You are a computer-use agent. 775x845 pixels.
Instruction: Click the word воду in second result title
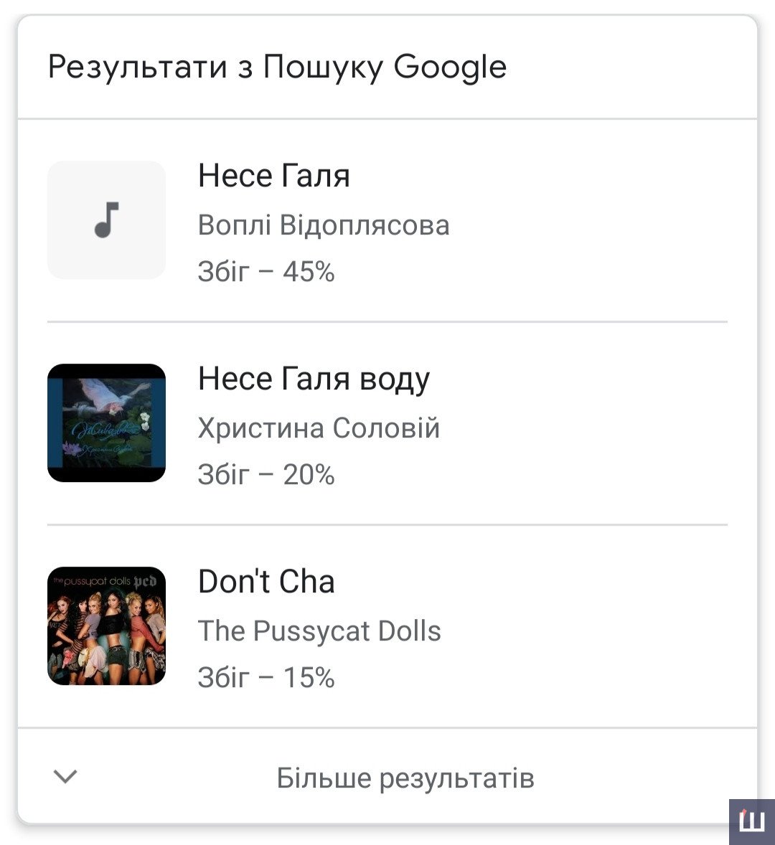click(x=395, y=379)
